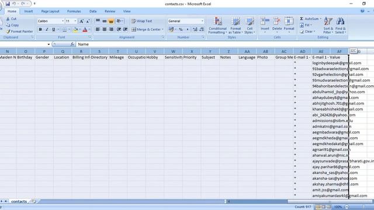
Task: Decrease font size with Shrink Font icon
Action: tap(88, 21)
